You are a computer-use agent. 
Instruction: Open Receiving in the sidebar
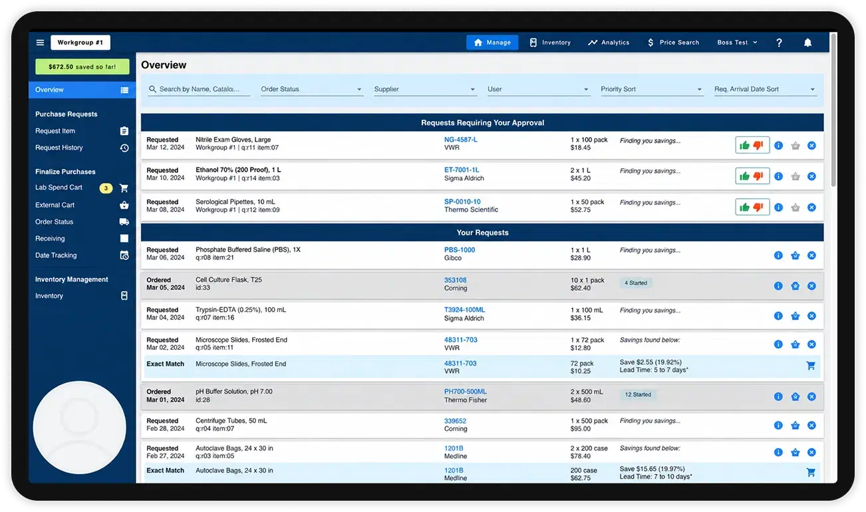point(82,238)
